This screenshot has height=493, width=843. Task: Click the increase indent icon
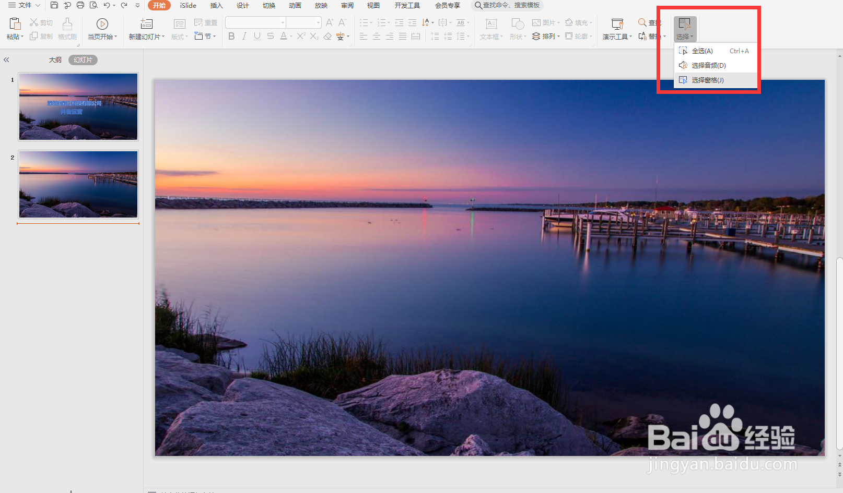click(x=413, y=22)
